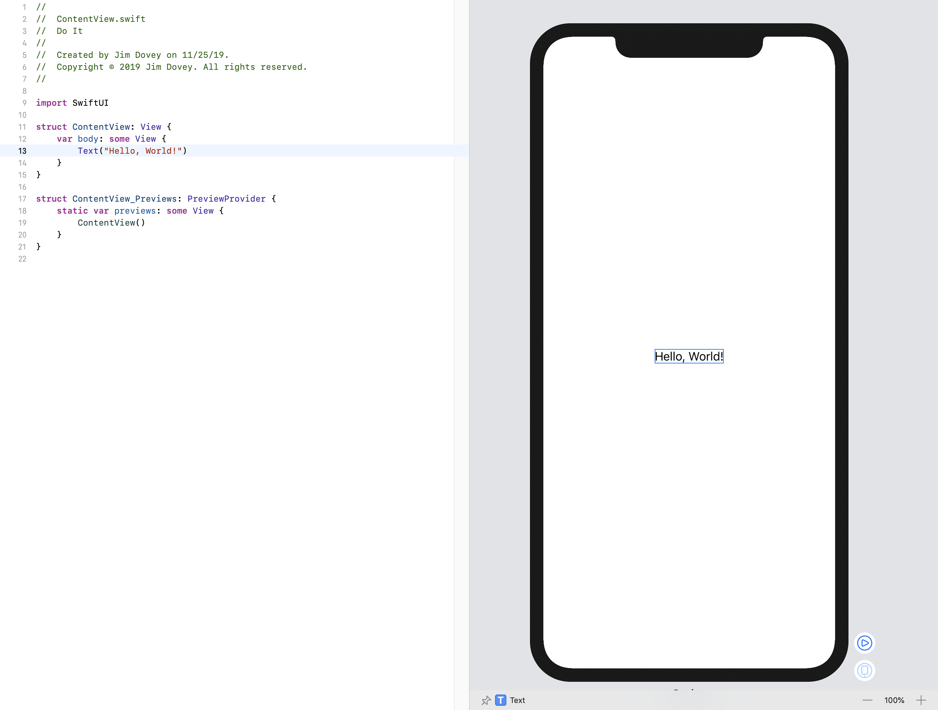Click line number 13 in the gutter
The height and width of the screenshot is (710, 938).
tap(22, 151)
